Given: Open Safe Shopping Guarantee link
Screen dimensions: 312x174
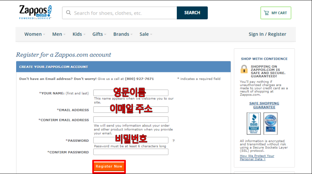Looking at the screenshot, I should 264,105.
